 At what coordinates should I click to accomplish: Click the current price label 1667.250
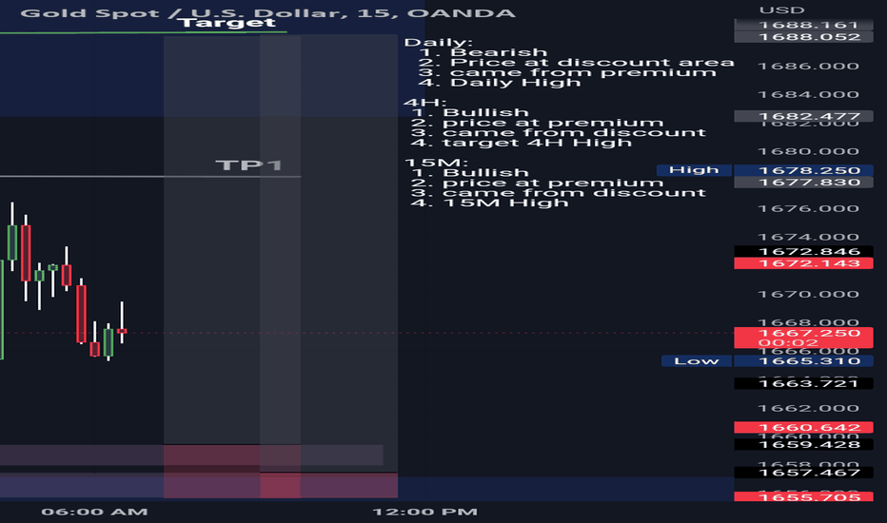(x=803, y=338)
